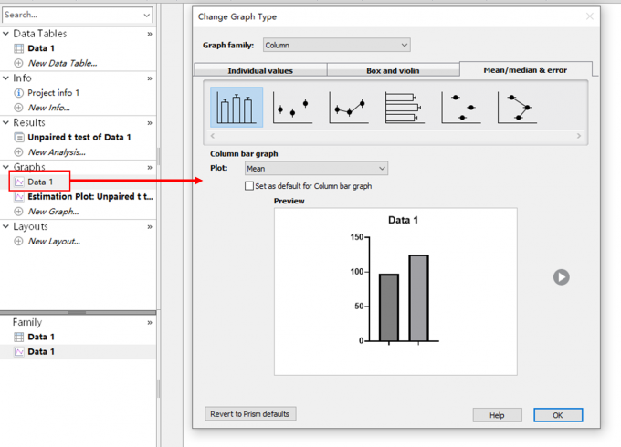
Task: Collapse the Data Tables section
Action: (6, 34)
